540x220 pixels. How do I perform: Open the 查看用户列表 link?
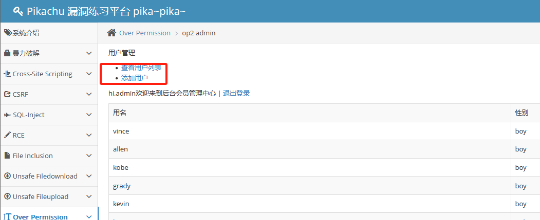[141, 68]
